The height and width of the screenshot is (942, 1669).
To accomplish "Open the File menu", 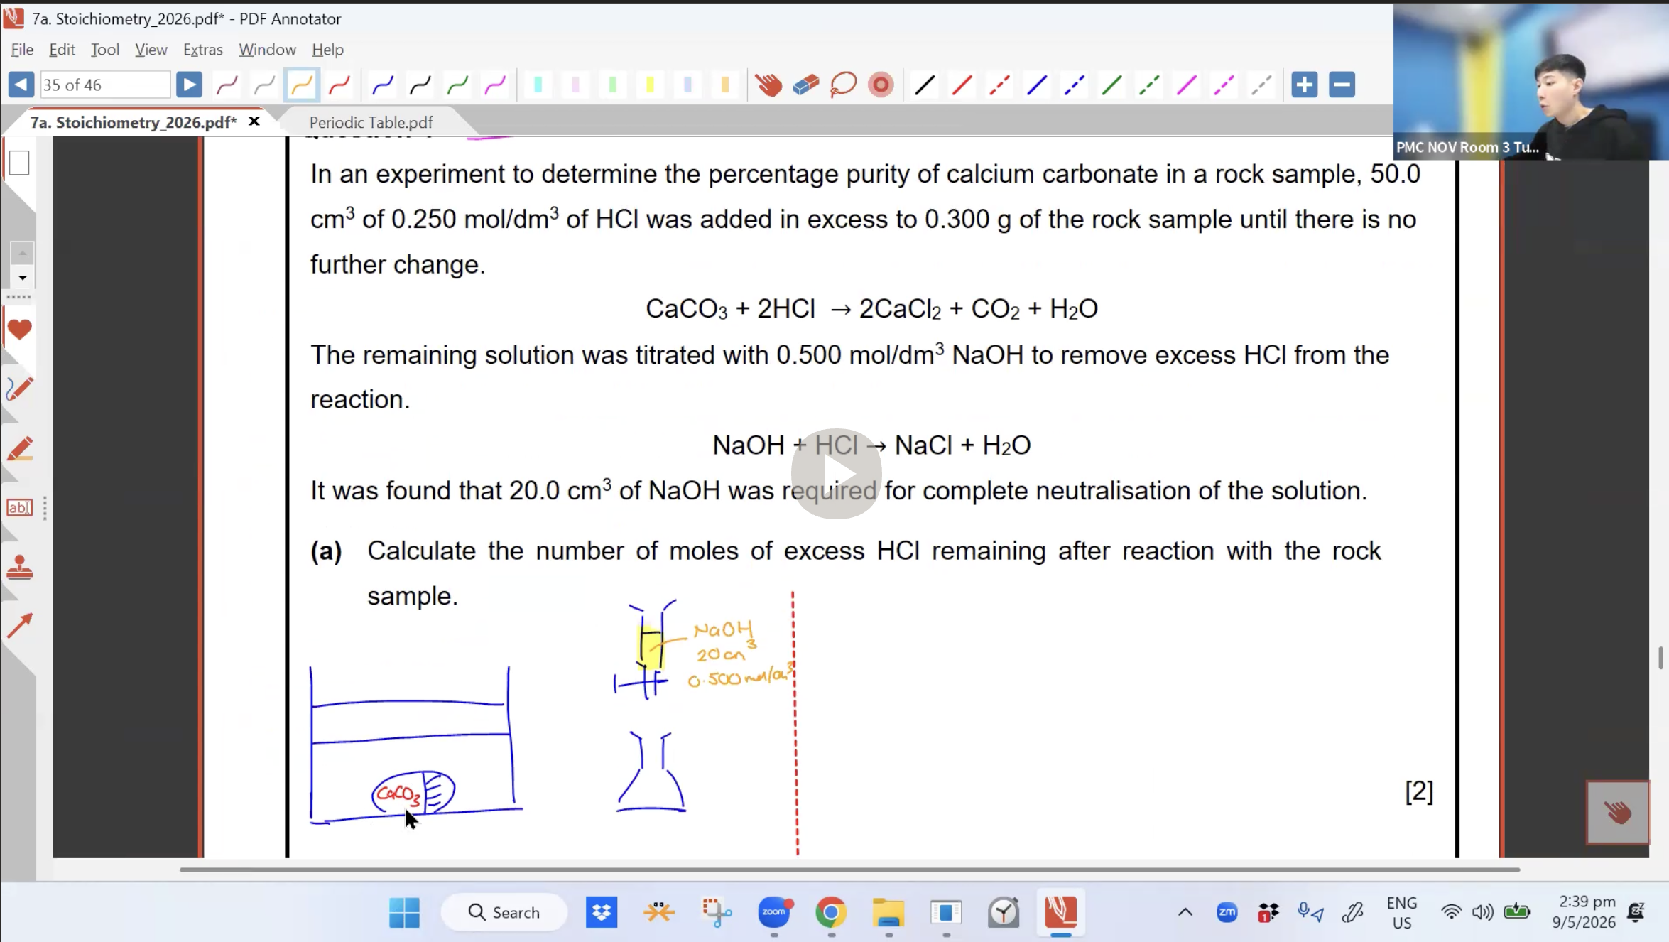I will coord(22,49).
